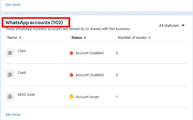Click the WhatsApp icon beside MGD Suite

coord(10,96)
